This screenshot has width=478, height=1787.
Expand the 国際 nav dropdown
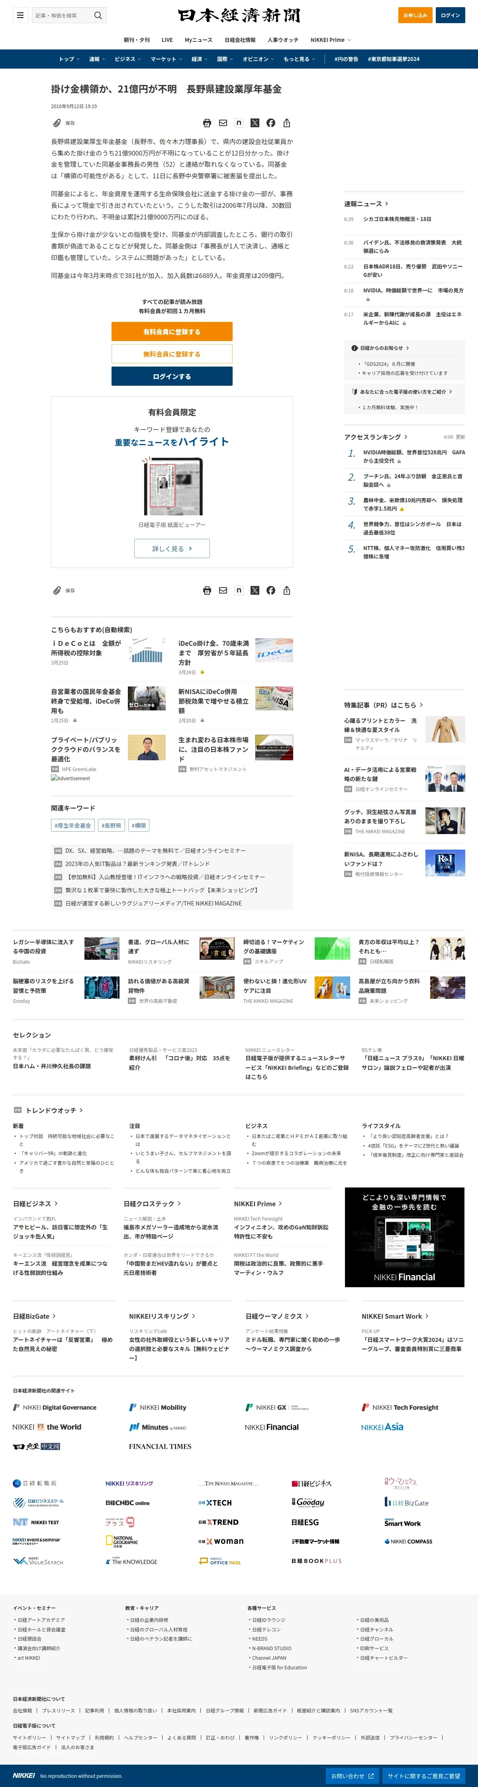coord(225,59)
